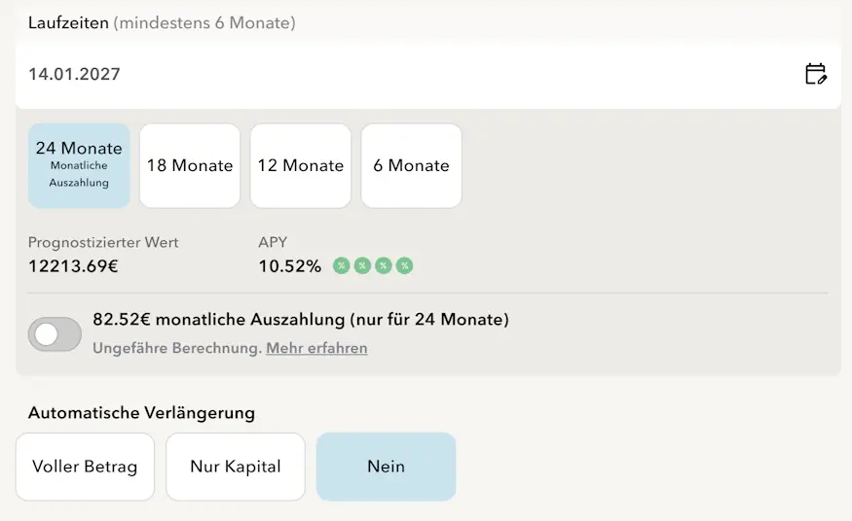Click the third green percent badge
This screenshot has width=852, height=521.
(384, 265)
